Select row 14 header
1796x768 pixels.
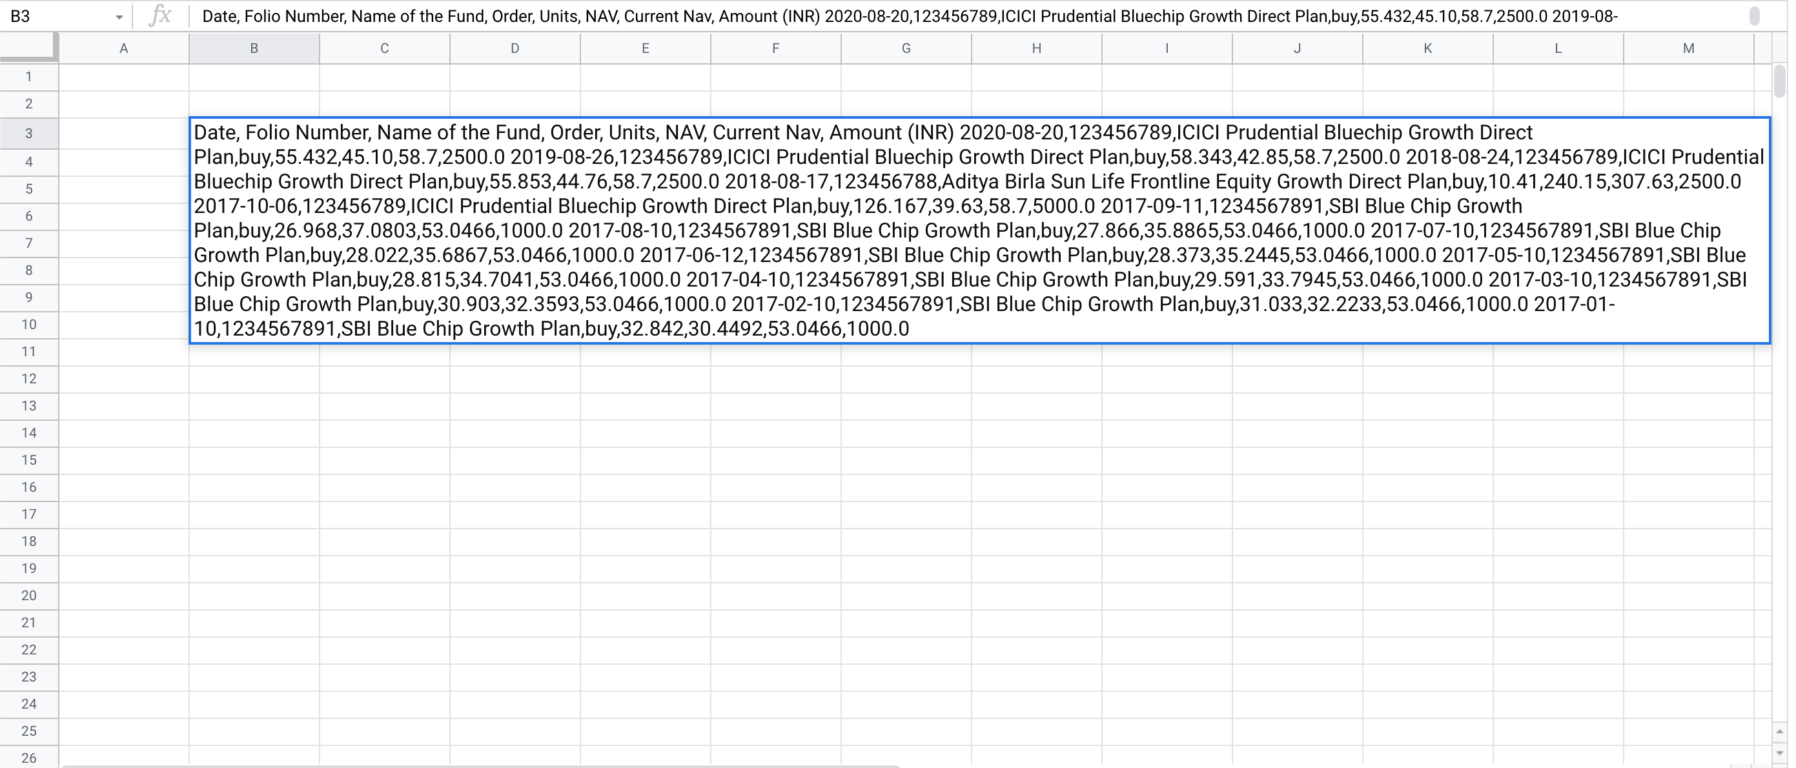(28, 433)
